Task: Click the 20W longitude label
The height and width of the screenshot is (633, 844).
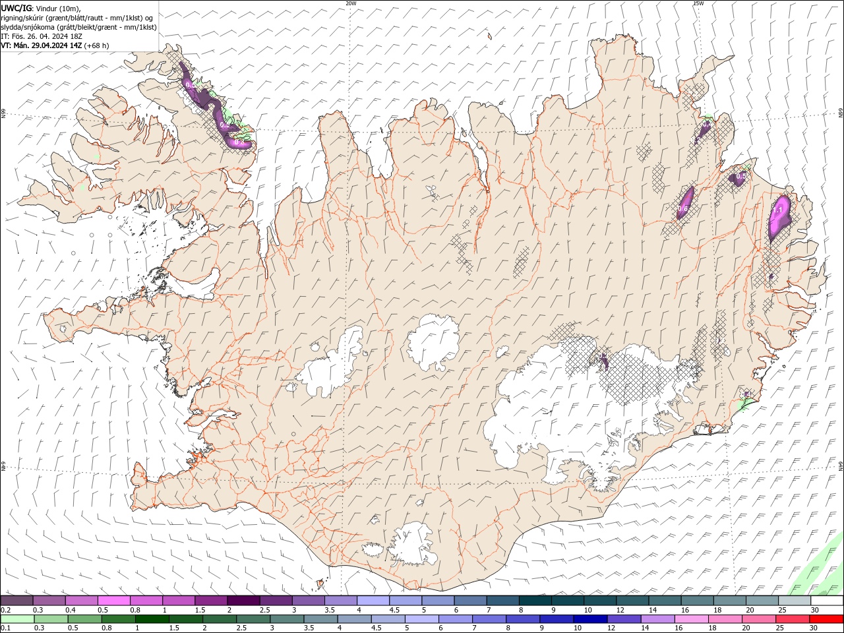Action: click(x=351, y=3)
